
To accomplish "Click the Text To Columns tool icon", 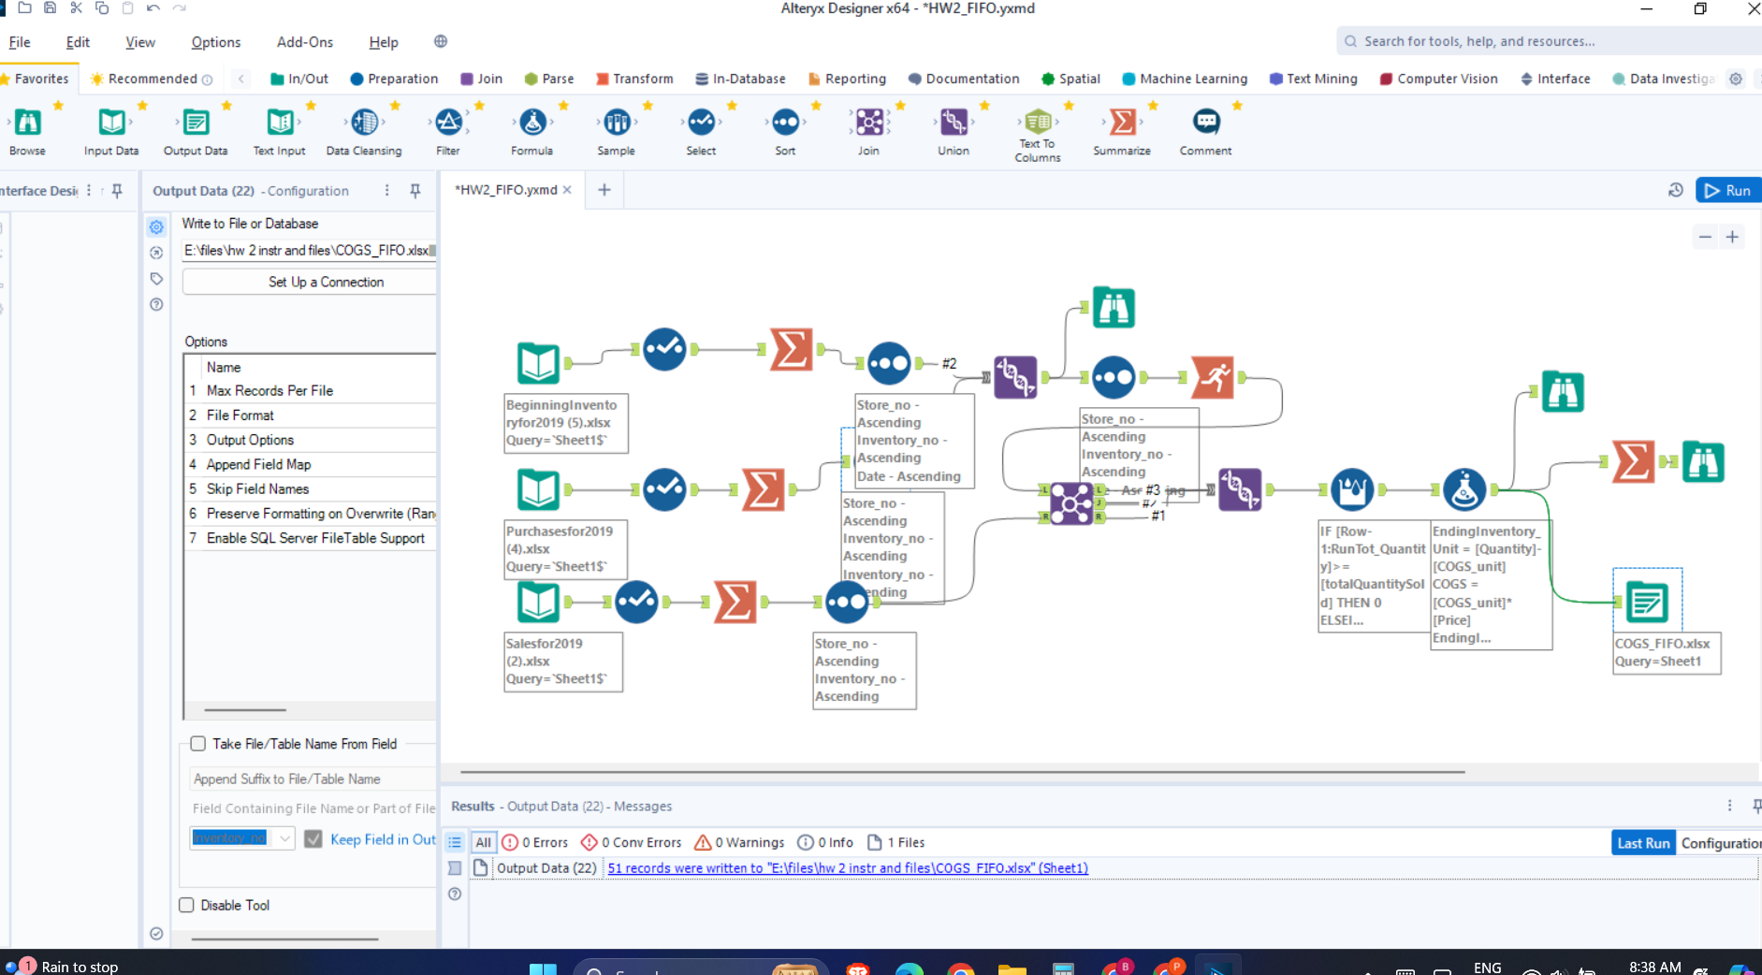I will [x=1037, y=122].
